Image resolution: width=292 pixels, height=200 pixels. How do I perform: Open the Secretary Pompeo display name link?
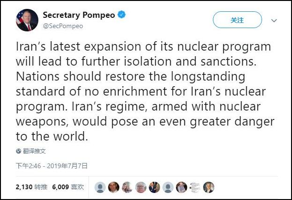[79, 15]
